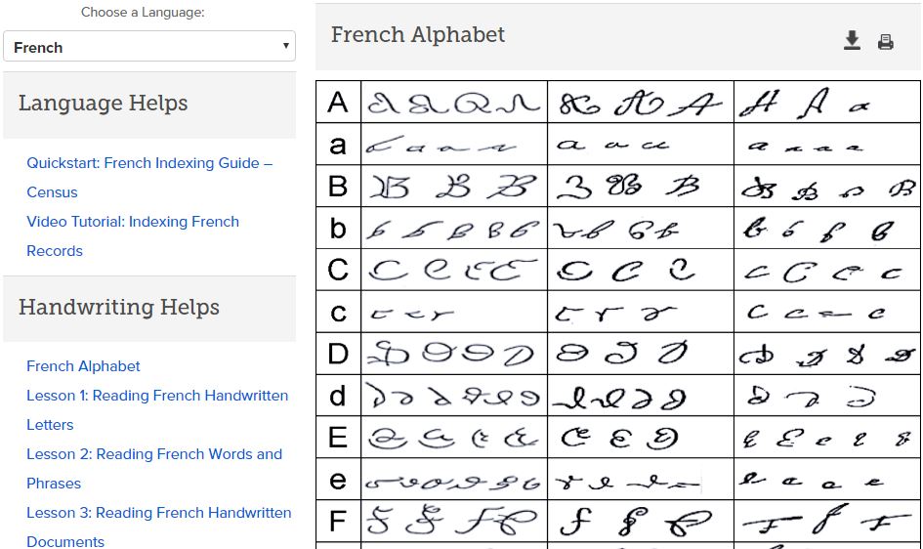The width and height of the screenshot is (923, 549).
Task: Click second handwriting sample cell for capital E
Action: (641, 438)
